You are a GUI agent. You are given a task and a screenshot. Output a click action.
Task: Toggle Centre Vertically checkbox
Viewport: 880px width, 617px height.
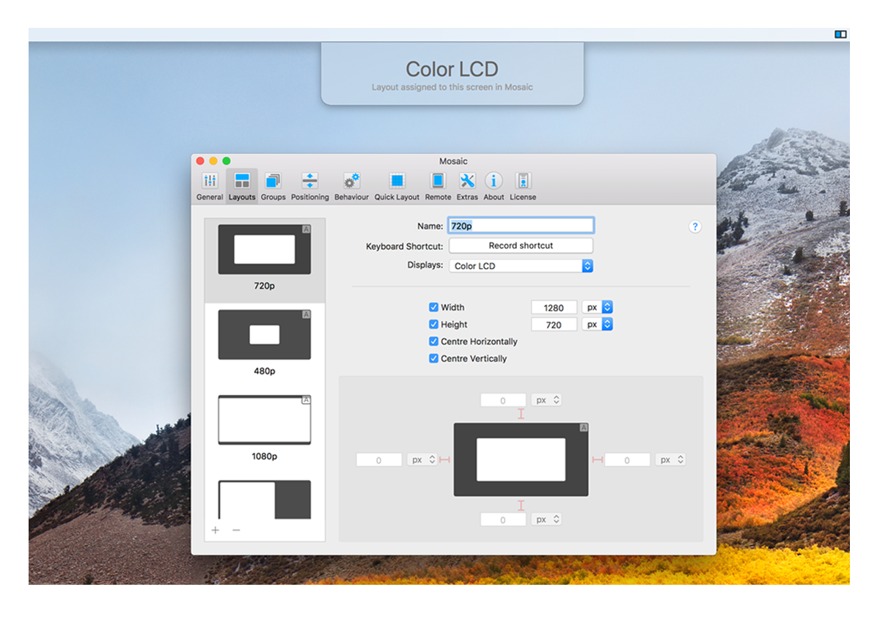pyautogui.click(x=433, y=358)
